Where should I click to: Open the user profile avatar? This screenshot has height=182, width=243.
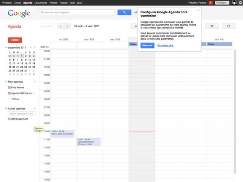click(x=234, y=3)
